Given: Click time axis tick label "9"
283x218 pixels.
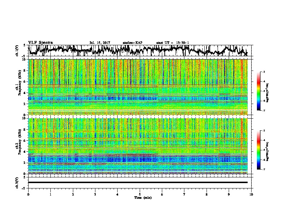Looking at the screenshot, I should (x=229, y=194).
